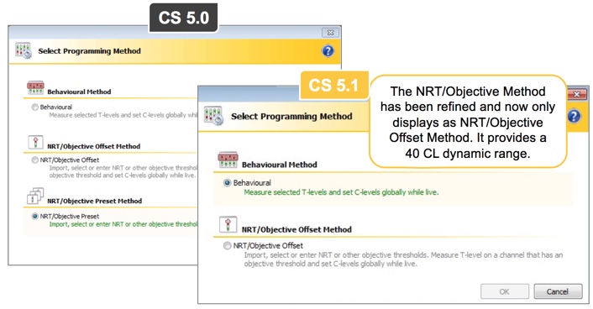The image size is (593, 309).
Task: Click help icon in CS 5.0 dialog
Action: (328, 50)
